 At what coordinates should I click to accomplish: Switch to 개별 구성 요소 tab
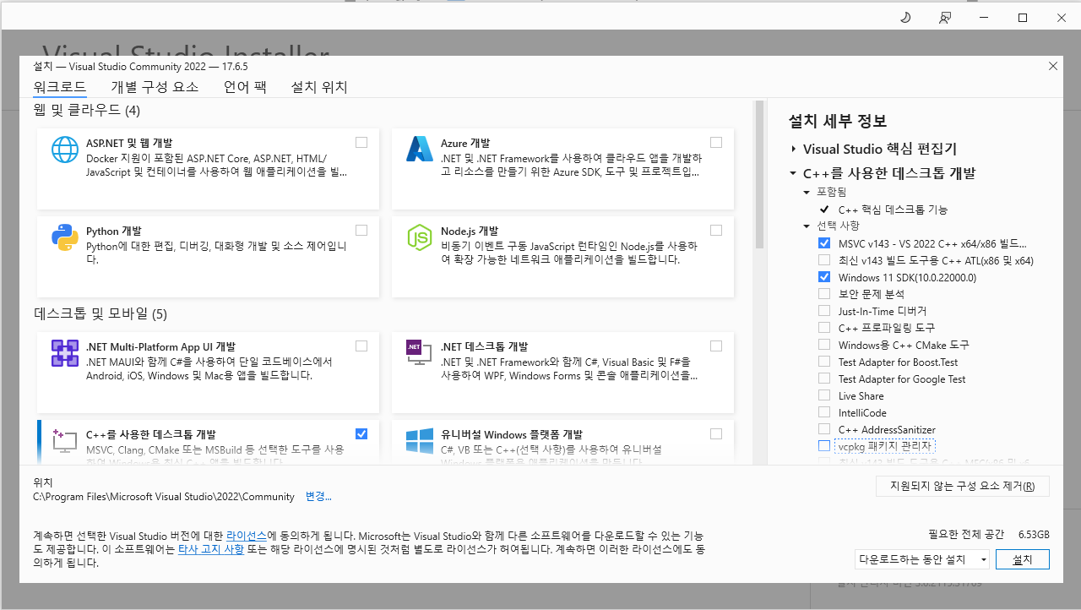click(x=155, y=87)
